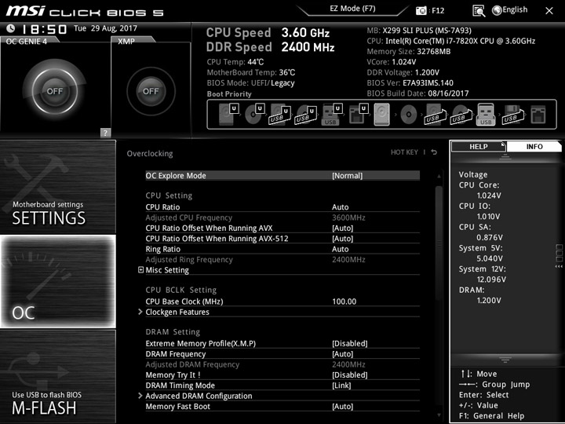
Task: Open CPU Ratio Offset When Running AVX option
Action: 282,228
